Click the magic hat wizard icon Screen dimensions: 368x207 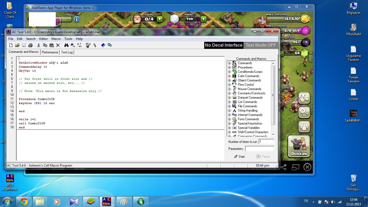pos(88,45)
